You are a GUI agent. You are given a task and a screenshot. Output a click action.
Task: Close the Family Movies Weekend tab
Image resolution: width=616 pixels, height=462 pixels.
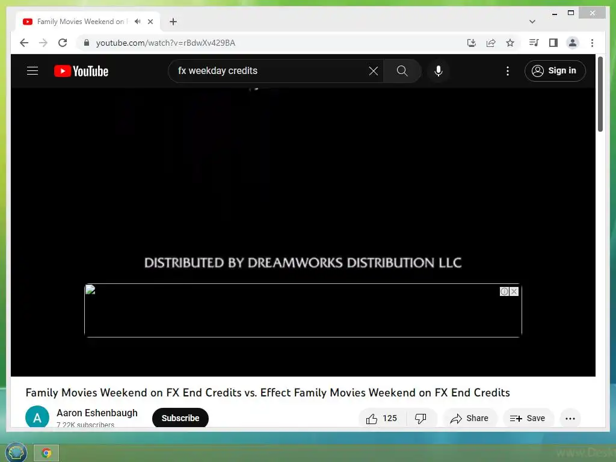(x=150, y=22)
